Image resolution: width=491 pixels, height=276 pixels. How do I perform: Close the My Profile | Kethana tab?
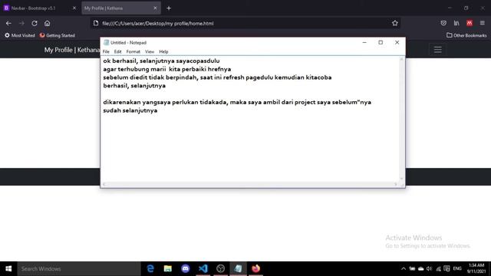point(155,8)
